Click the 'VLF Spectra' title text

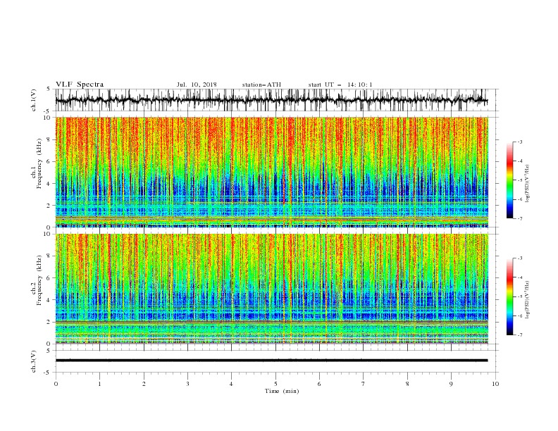pyautogui.click(x=80, y=85)
